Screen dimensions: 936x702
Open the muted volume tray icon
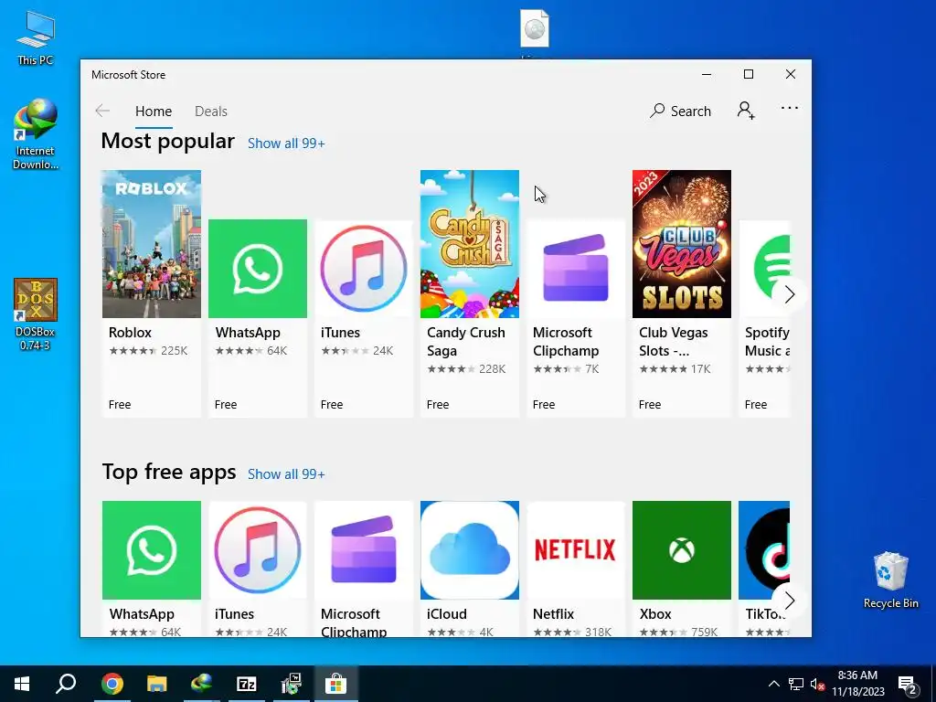pos(817,684)
